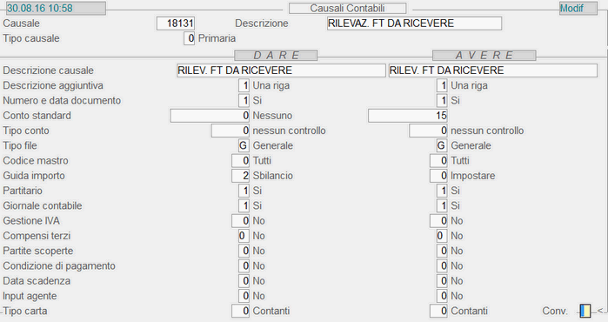This screenshot has height=322, width=608.
Task: Click the AVERE Partite scoperte field
Action: pyautogui.click(x=442, y=251)
